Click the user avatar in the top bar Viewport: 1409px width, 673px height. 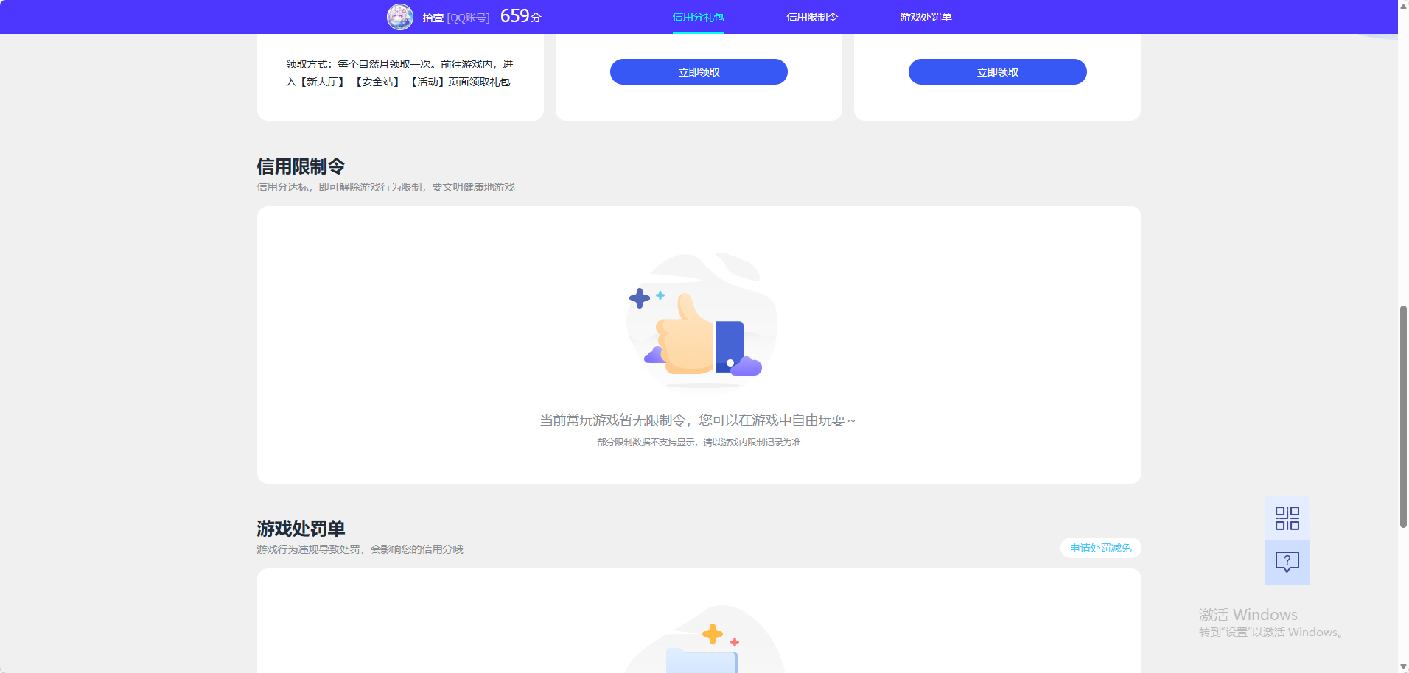coord(400,16)
